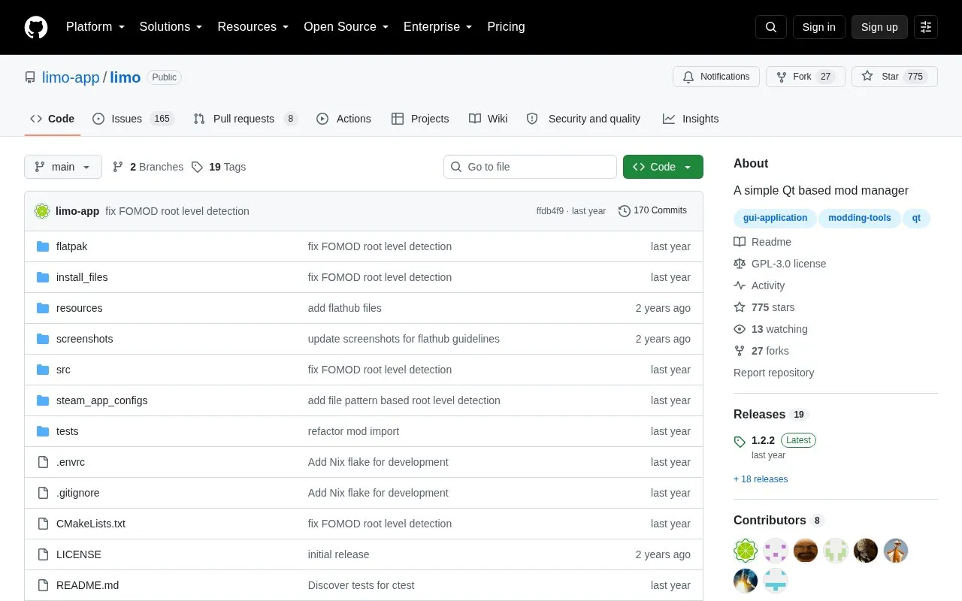
Task: Click the fork icon beside 27 forks
Action: [740, 351]
